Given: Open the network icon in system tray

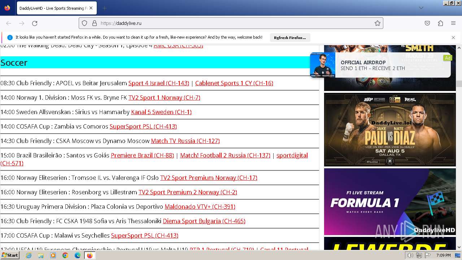Looking at the screenshot, I should (x=419, y=255).
